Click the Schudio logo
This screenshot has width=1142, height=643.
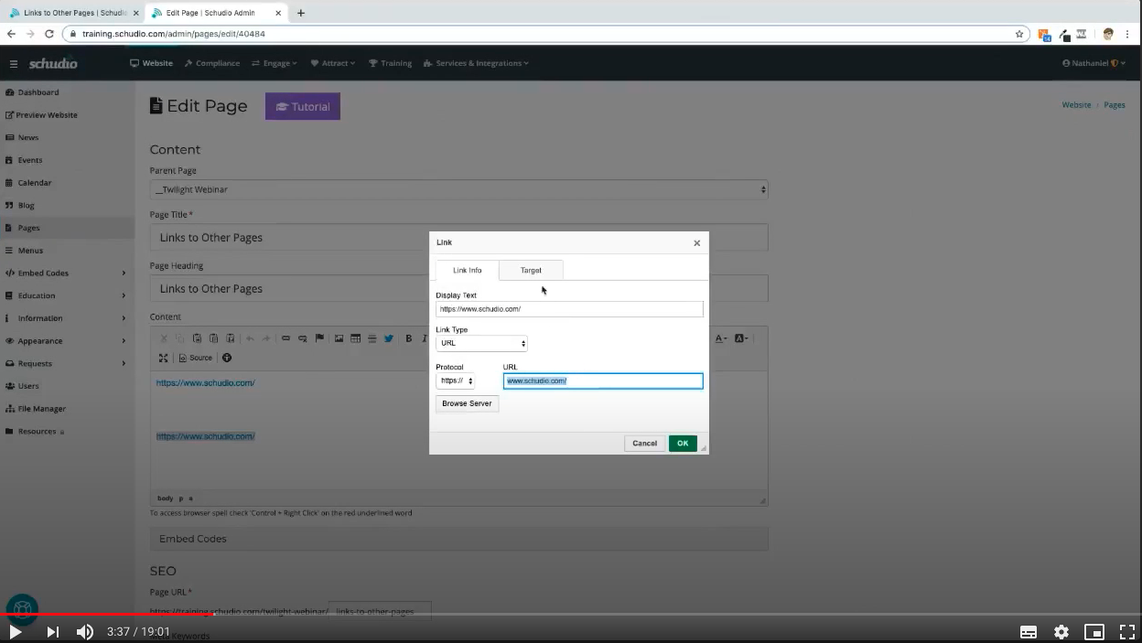pyautogui.click(x=53, y=64)
